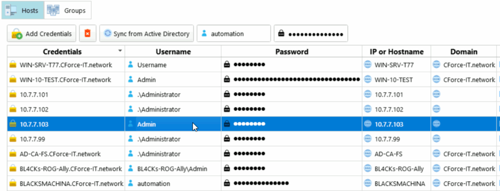Click the WIN-10-TEST hostname cell

point(396,80)
